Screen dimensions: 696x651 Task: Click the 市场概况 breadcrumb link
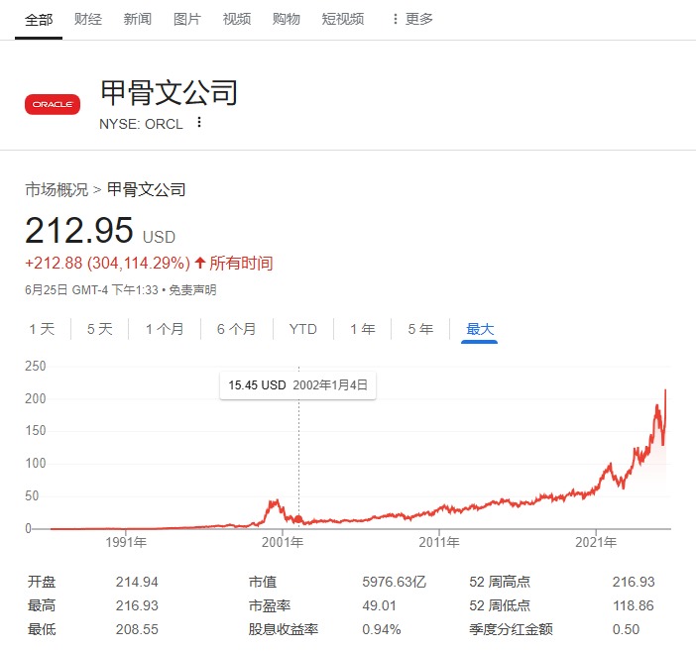coord(57,190)
